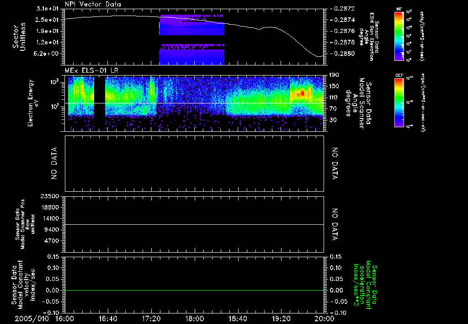Click the NO DATA label left of empty panel
Screen dimensions: 468x324
(x=54, y=163)
